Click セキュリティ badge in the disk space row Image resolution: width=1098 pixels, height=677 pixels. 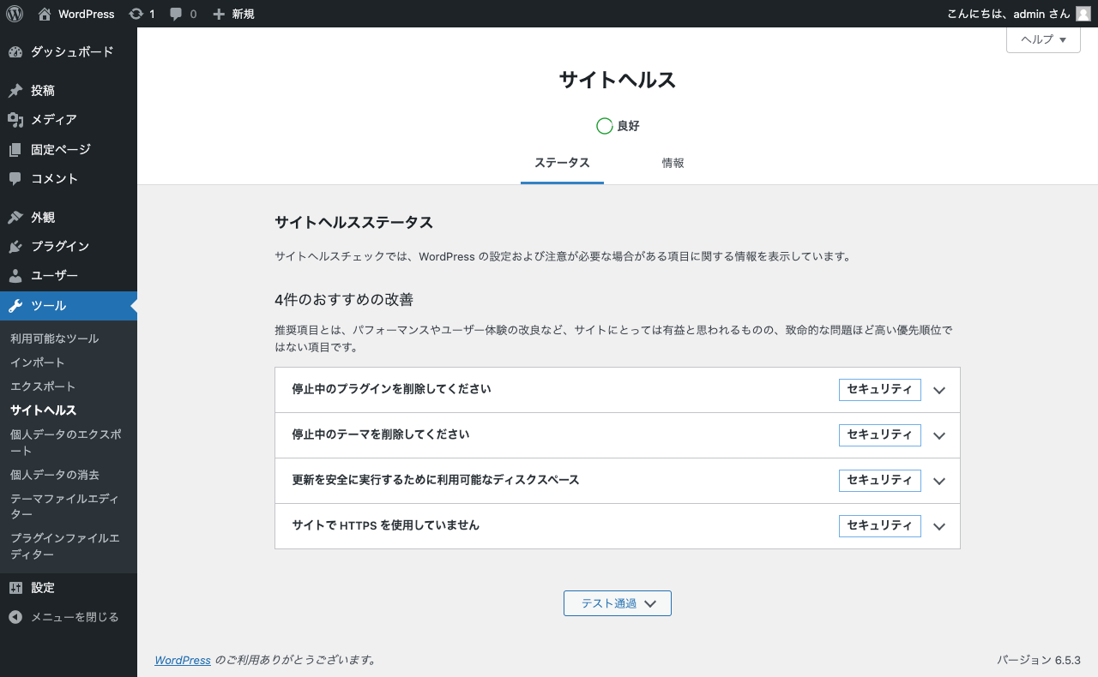tap(880, 481)
